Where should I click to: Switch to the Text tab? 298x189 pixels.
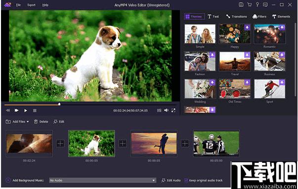pyautogui.click(x=213, y=16)
